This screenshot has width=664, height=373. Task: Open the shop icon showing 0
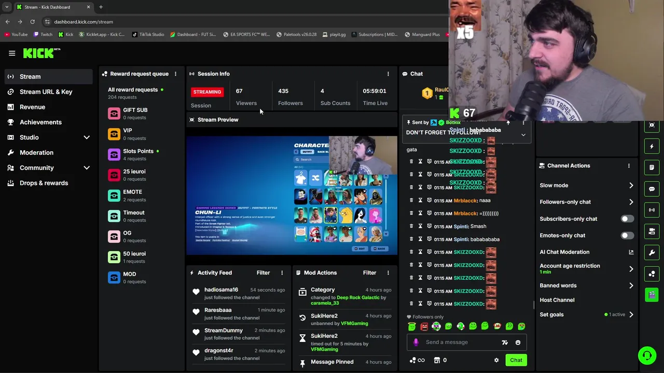pos(440,360)
